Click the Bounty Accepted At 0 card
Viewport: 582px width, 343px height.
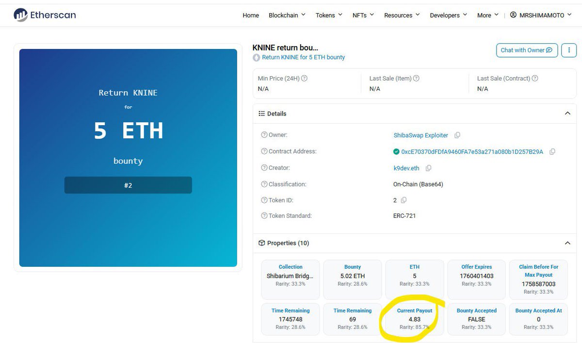[538, 319]
